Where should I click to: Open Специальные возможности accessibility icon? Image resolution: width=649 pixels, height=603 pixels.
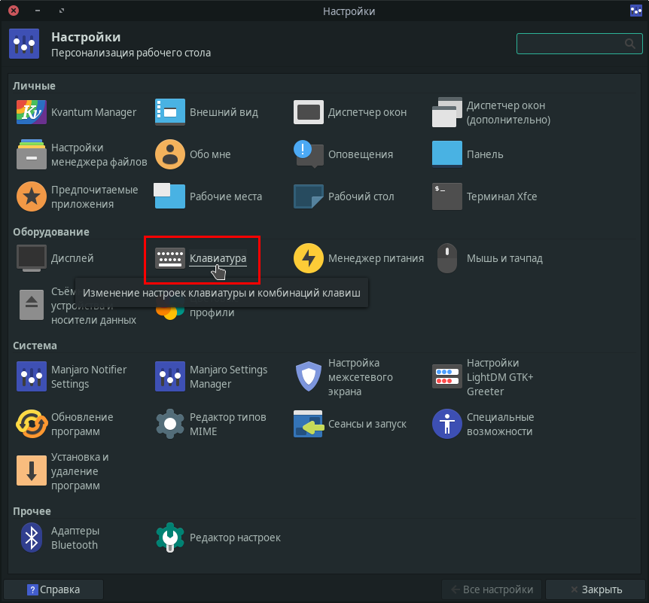click(447, 424)
